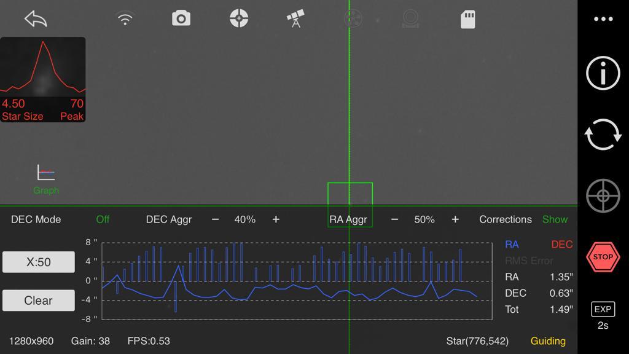629x354 pixels.
Task: Click the Clear graph button
Action: (39, 301)
